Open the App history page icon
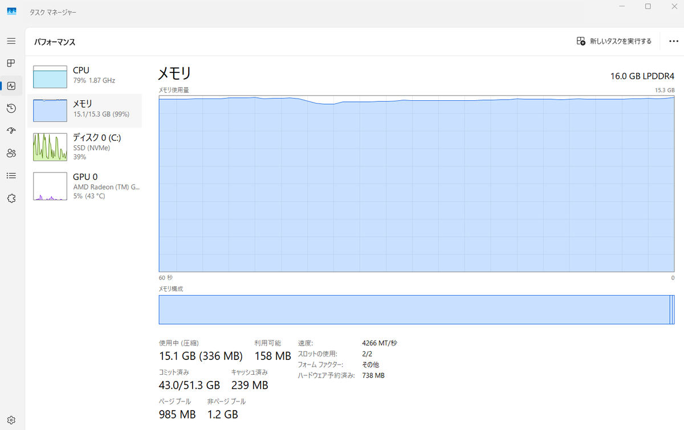 coord(11,108)
